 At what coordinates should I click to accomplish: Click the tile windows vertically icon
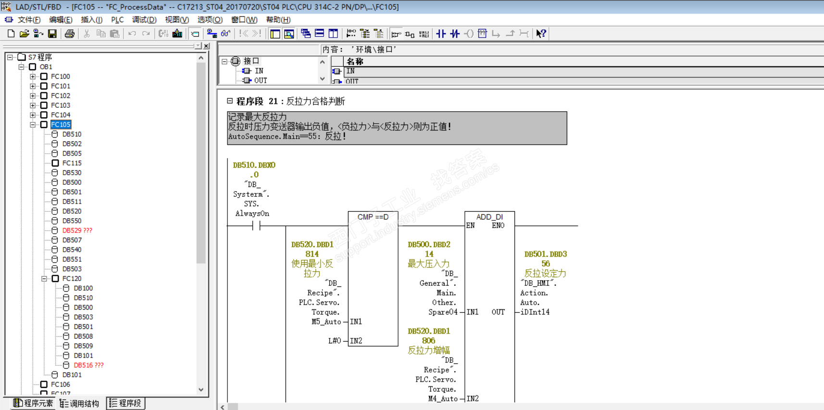[333, 34]
